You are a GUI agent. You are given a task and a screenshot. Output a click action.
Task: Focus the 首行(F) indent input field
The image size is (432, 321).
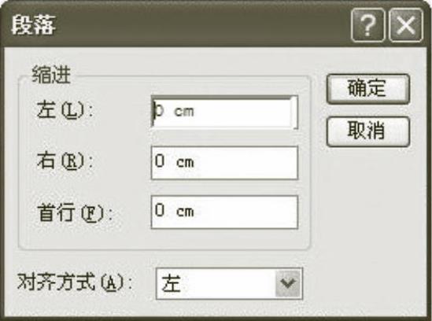(x=224, y=212)
